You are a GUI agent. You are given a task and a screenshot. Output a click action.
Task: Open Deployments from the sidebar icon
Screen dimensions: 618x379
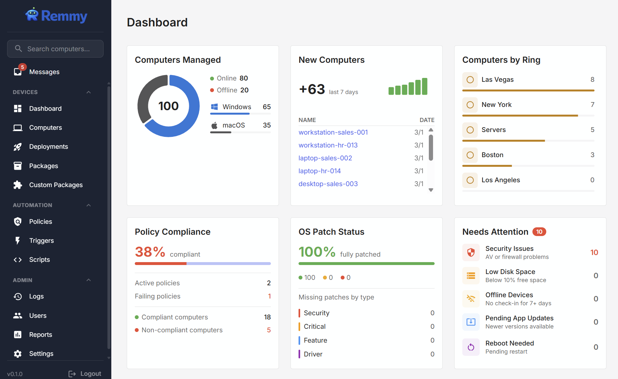(x=18, y=147)
